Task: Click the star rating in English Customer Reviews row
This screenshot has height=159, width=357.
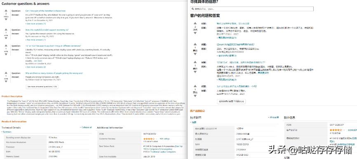Action: [x=149, y=139]
